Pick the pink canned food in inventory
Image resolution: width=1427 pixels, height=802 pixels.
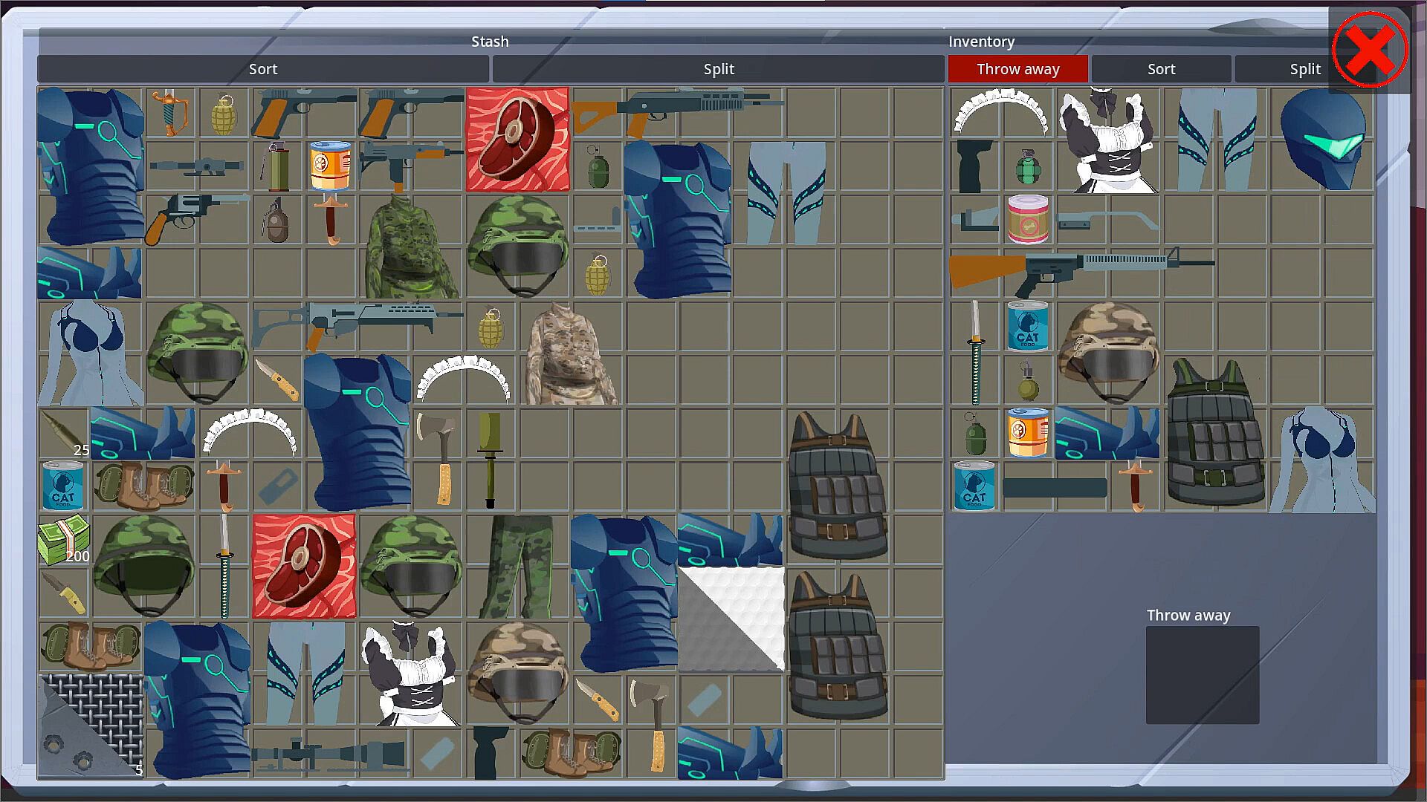[x=1028, y=219]
